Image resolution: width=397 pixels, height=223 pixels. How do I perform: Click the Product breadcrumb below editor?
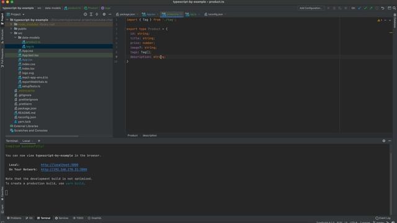[x=132, y=136]
